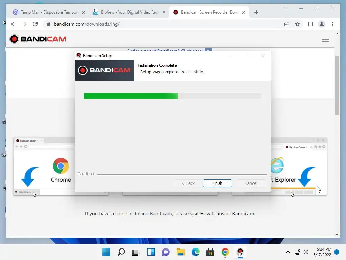Open the Chrome three-dot menu
The width and height of the screenshot is (346, 260).
click(x=332, y=24)
